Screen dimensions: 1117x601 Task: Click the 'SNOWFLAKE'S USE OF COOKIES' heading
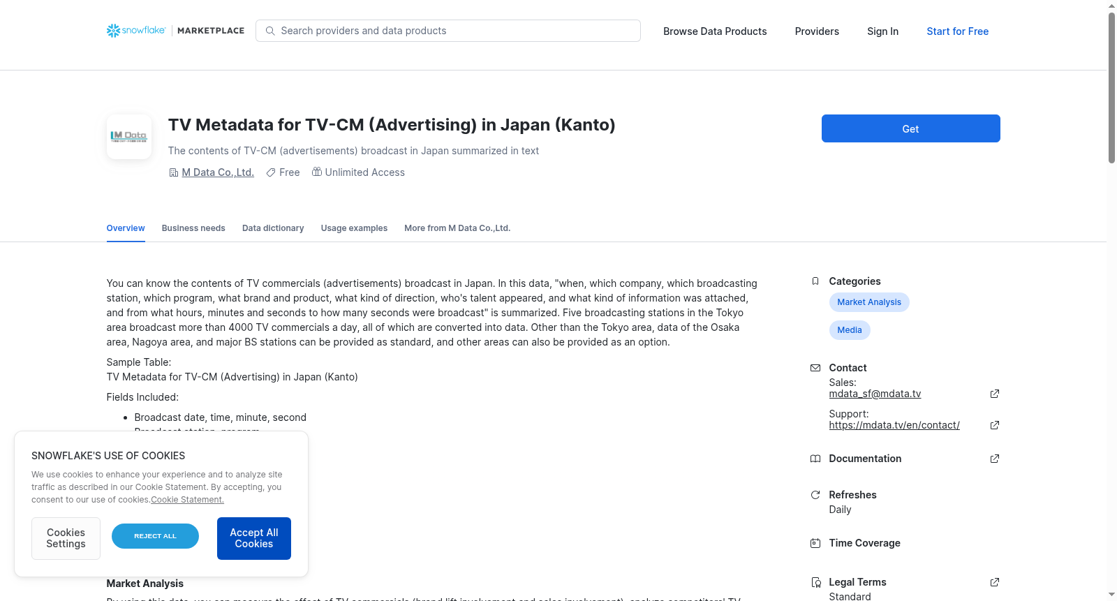point(108,456)
